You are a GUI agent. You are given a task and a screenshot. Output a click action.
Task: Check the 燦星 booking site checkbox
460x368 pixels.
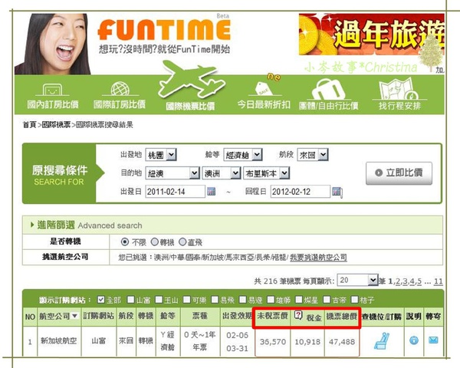pyautogui.click(x=299, y=300)
